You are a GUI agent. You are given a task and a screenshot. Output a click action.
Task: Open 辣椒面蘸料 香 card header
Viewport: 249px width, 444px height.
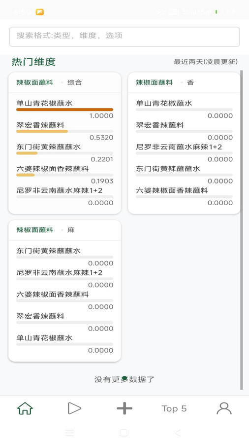pyautogui.click(x=184, y=82)
